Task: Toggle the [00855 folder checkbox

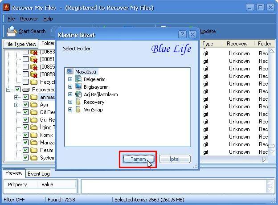Action: tap(25, 67)
